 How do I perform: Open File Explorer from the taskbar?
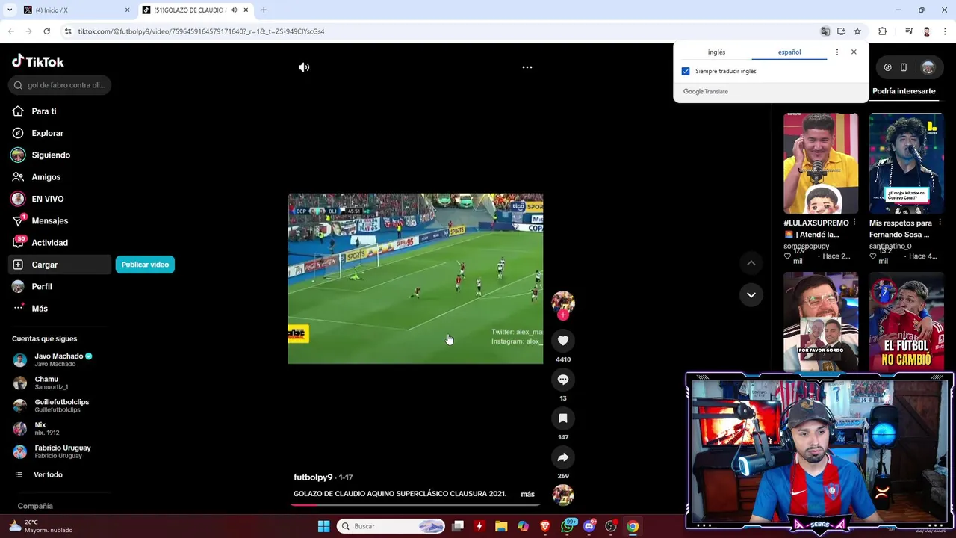click(x=501, y=526)
